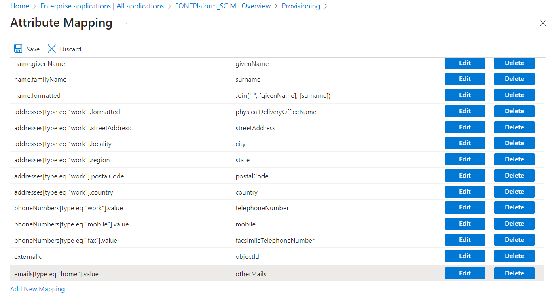Click the objectId source value
The width and height of the screenshot is (546, 294).
[x=248, y=257]
